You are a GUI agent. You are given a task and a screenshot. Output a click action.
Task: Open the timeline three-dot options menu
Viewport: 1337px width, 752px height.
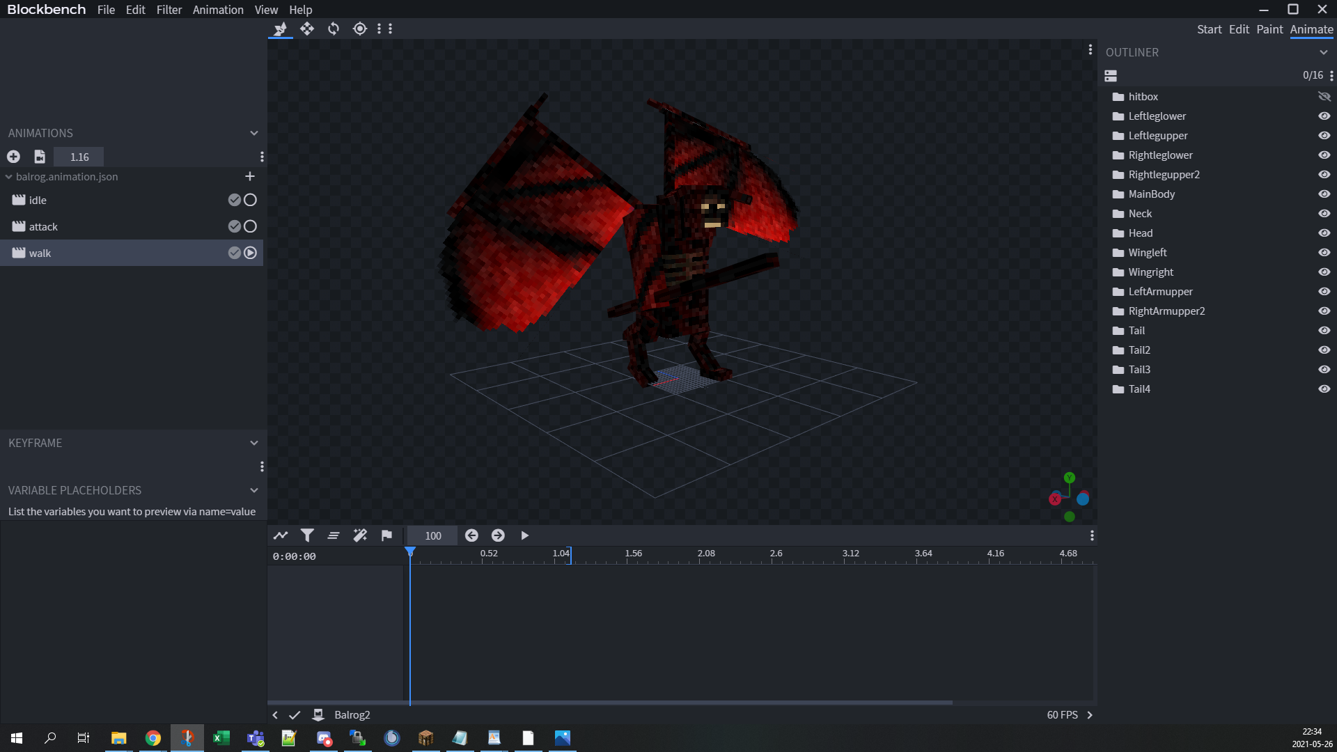(1092, 535)
